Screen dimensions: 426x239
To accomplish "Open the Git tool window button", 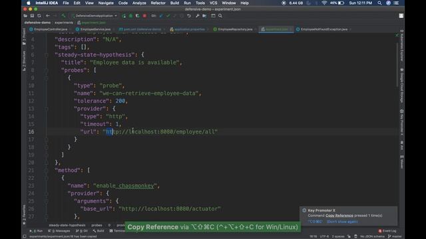I will tap(81, 231).
